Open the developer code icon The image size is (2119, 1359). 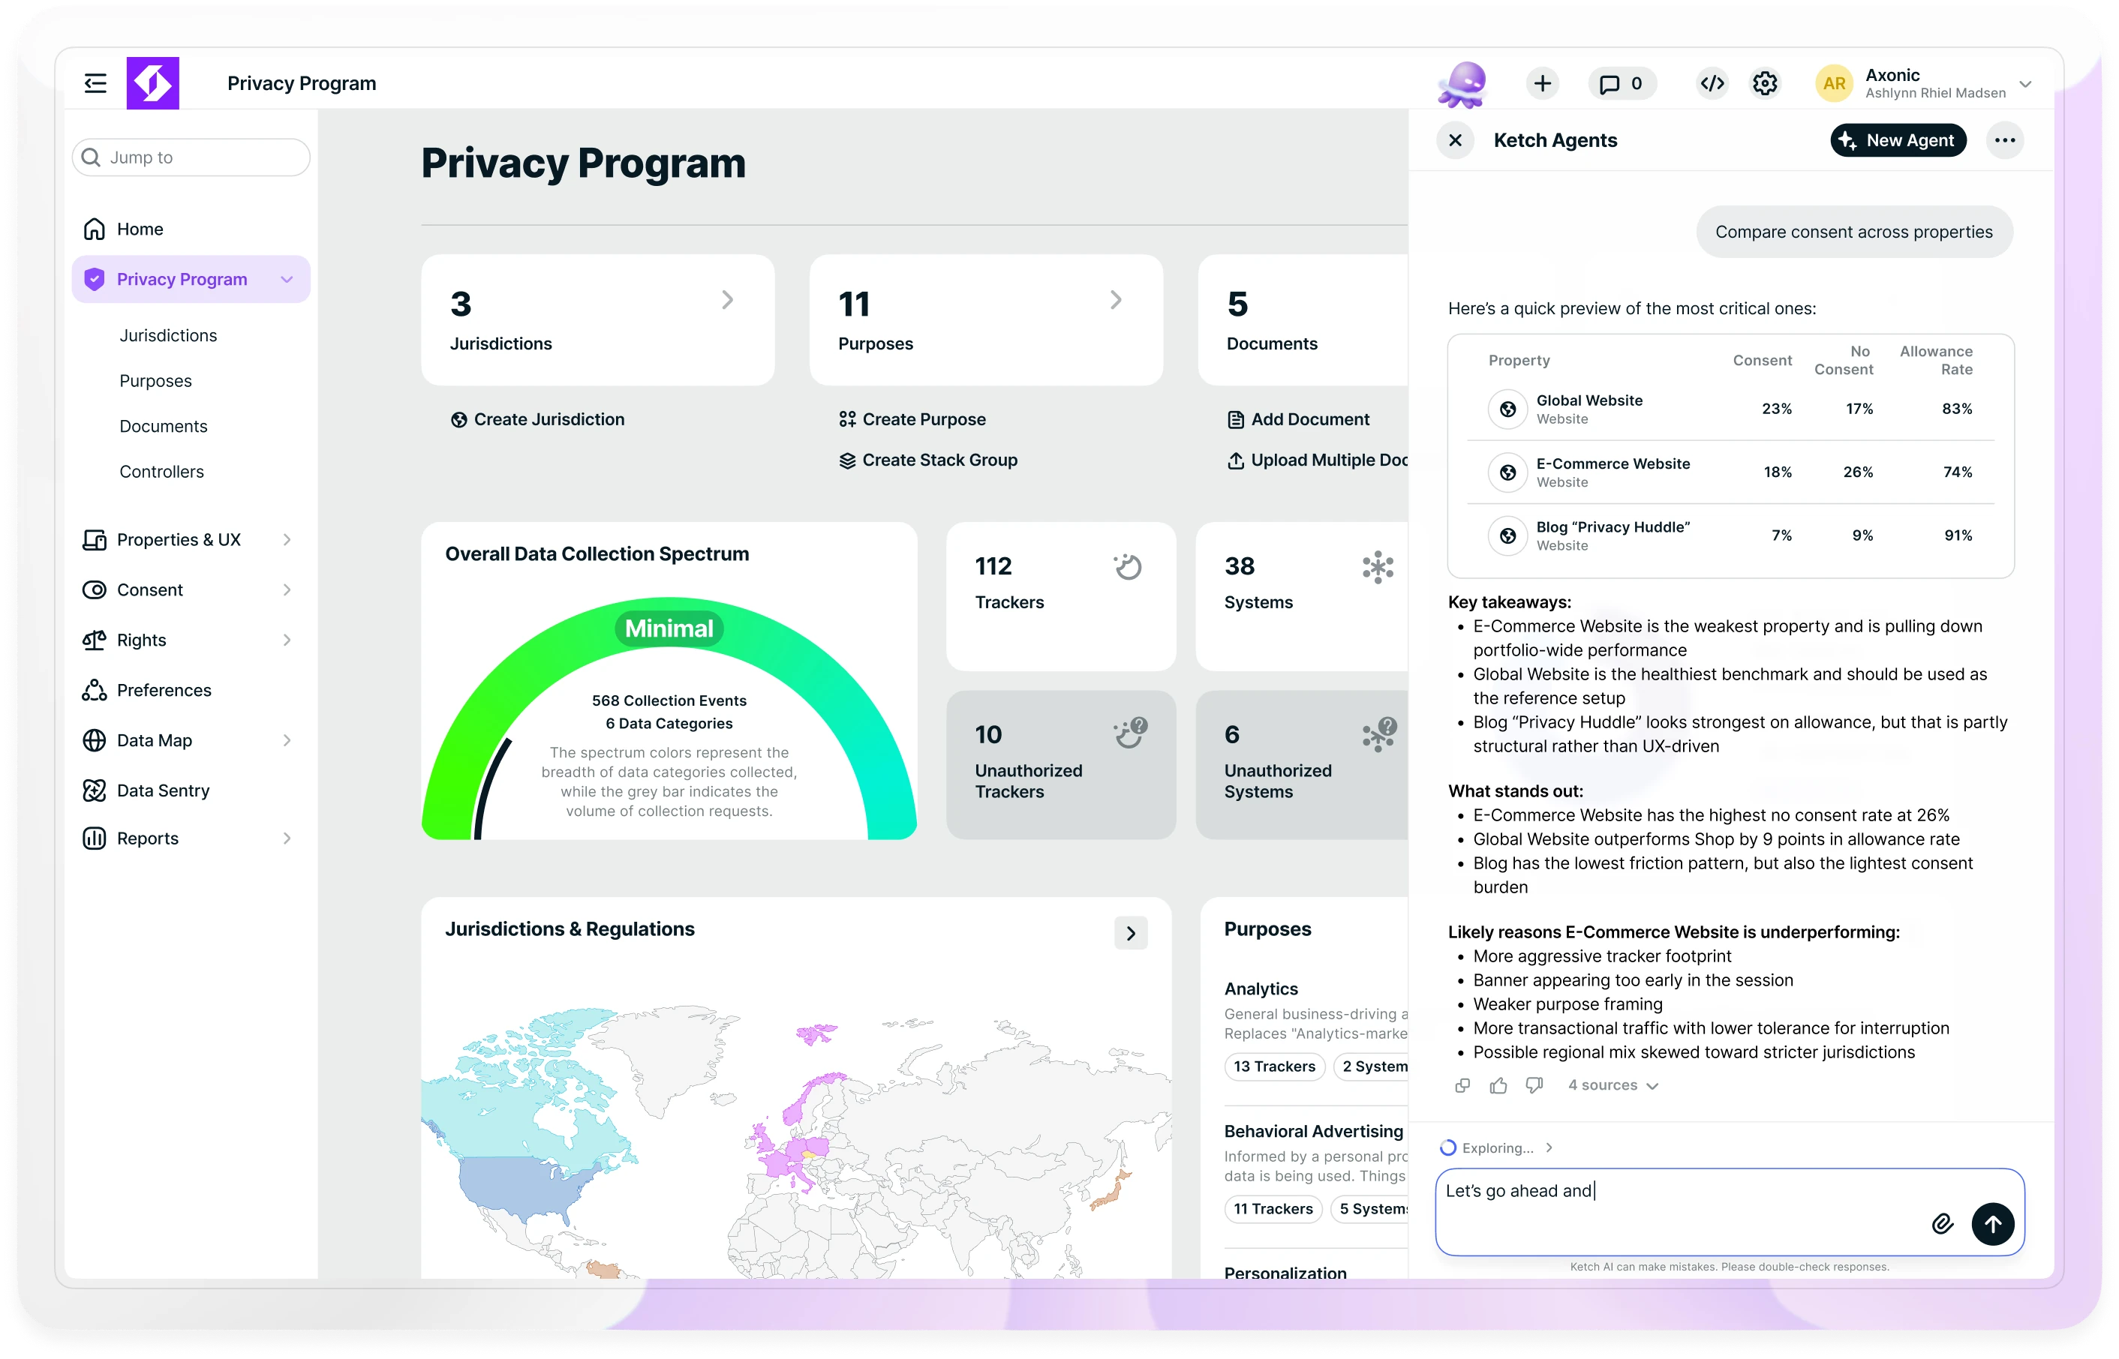coord(1712,83)
